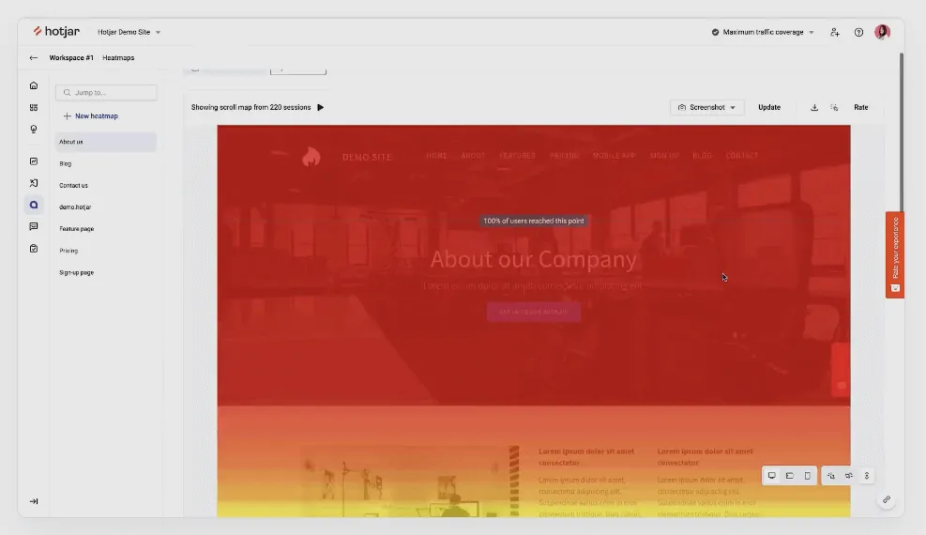Select the scroll map type icon

coord(866,476)
